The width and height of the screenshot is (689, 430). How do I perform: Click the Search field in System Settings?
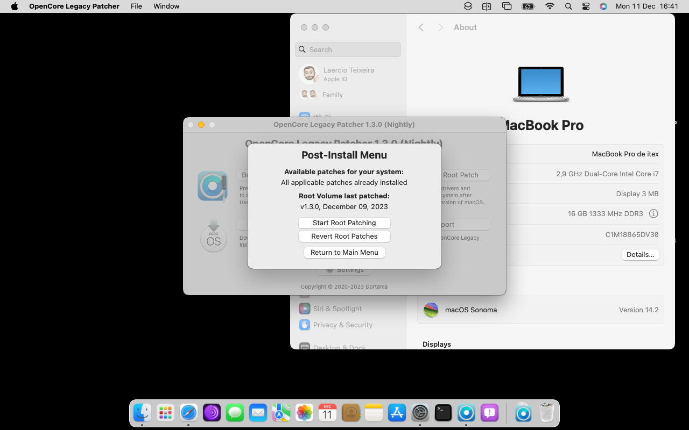[x=348, y=49]
